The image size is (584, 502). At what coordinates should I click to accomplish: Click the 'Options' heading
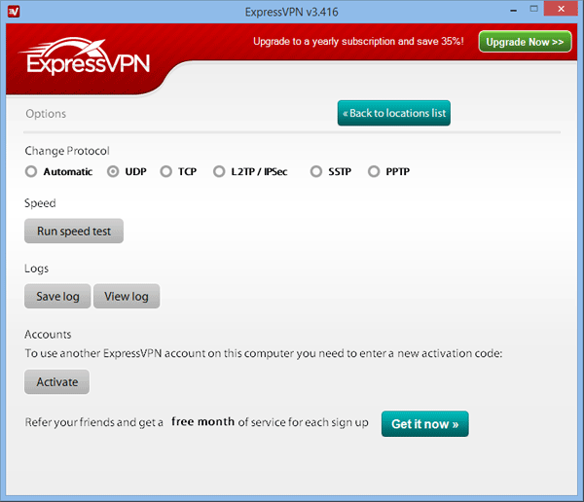pos(46,114)
